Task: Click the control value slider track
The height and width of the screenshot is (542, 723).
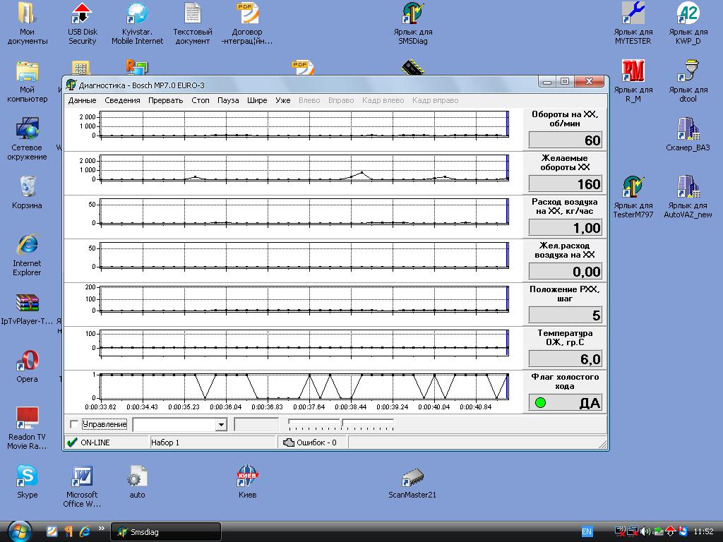Action: point(341,422)
